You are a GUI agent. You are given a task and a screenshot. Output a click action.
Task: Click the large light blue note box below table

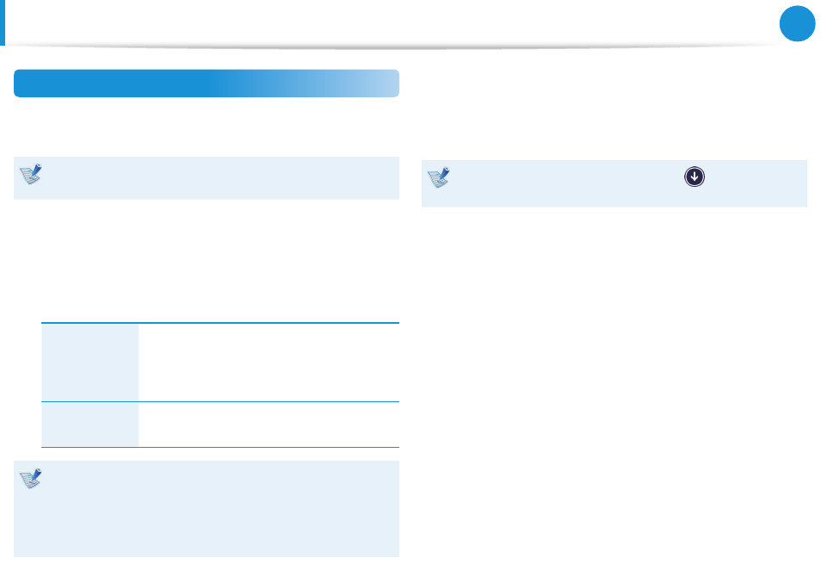point(207,509)
